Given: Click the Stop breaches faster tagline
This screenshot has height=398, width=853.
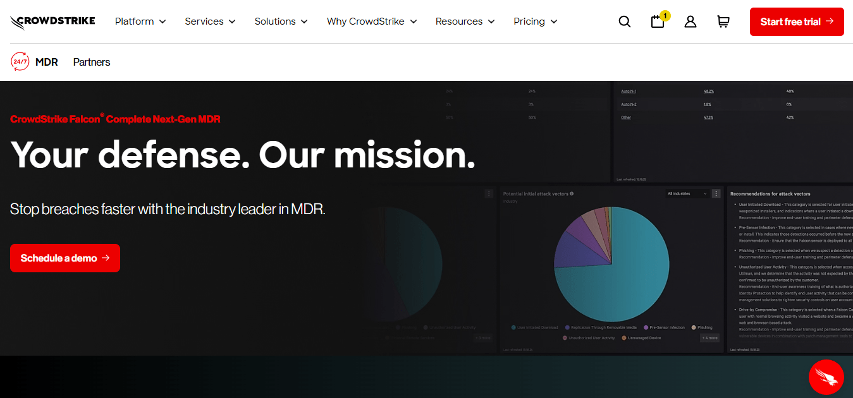Looking at the screenshot, I should 168,209.
